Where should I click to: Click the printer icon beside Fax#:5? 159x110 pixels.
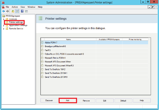click(x=42, y=50)
